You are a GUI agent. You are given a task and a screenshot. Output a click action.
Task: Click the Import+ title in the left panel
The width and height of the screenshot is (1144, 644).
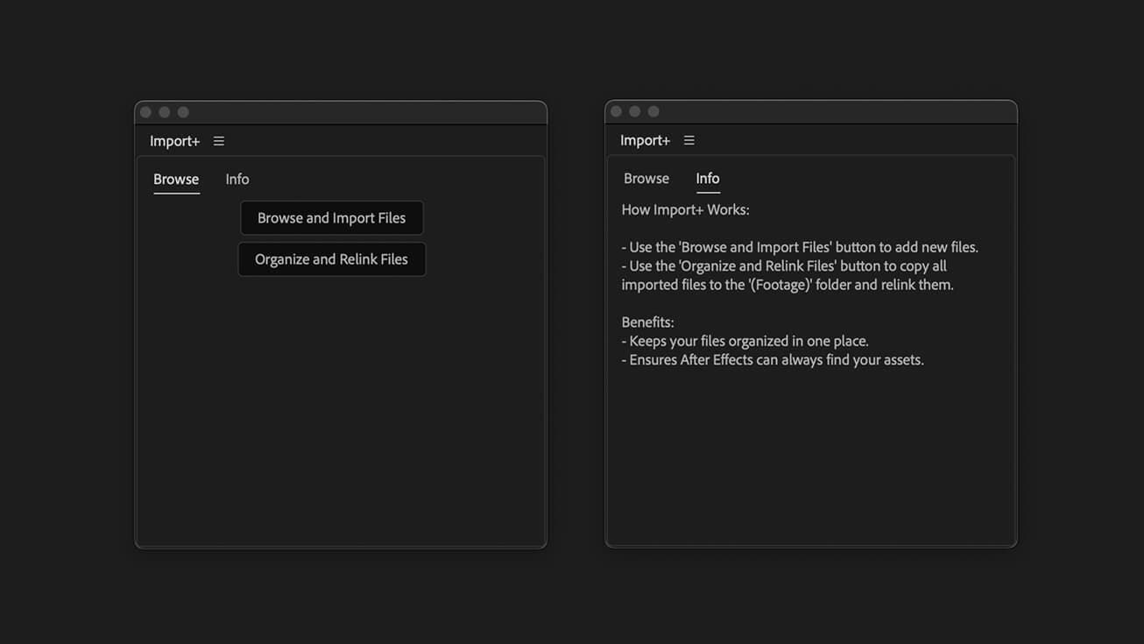[173, 140]
